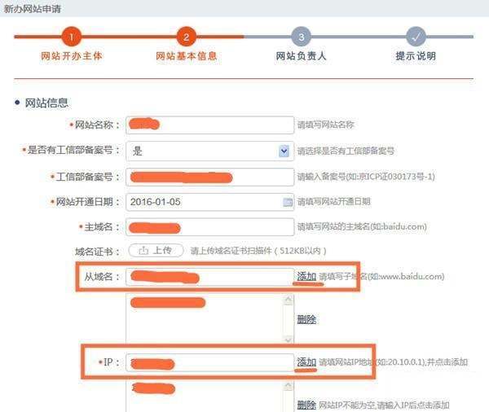This screenshot has width=489, height=412.
Task: Click the 新办网站申请 title text
Action: tap(32, 9)
